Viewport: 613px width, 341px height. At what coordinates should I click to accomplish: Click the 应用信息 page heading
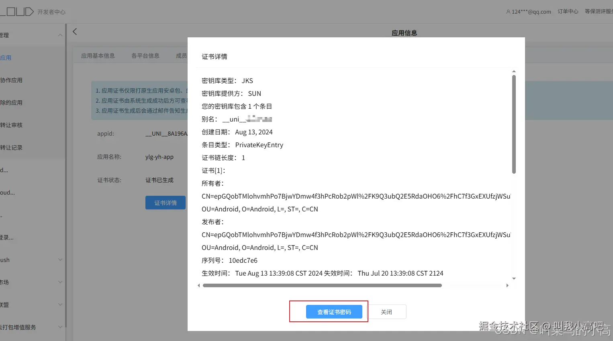click(x=404, y=33)
